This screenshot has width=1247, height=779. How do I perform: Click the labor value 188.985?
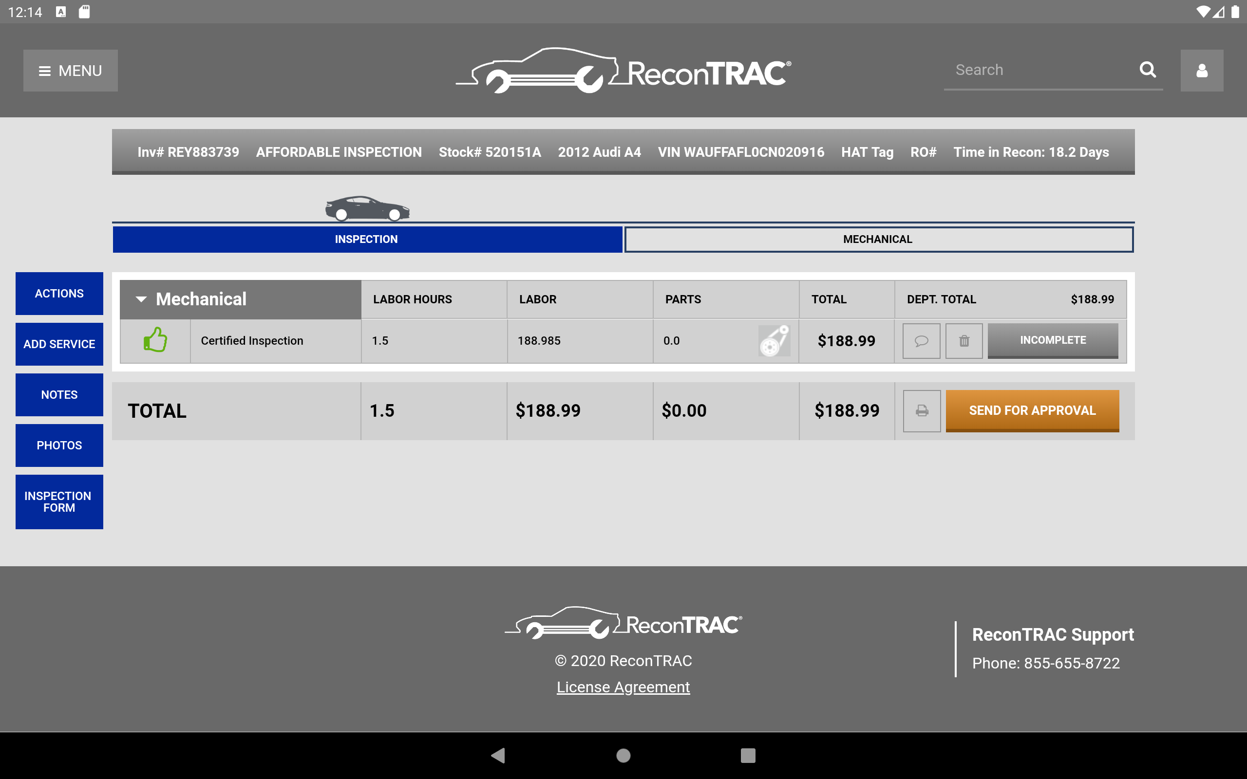click(539, 340)
